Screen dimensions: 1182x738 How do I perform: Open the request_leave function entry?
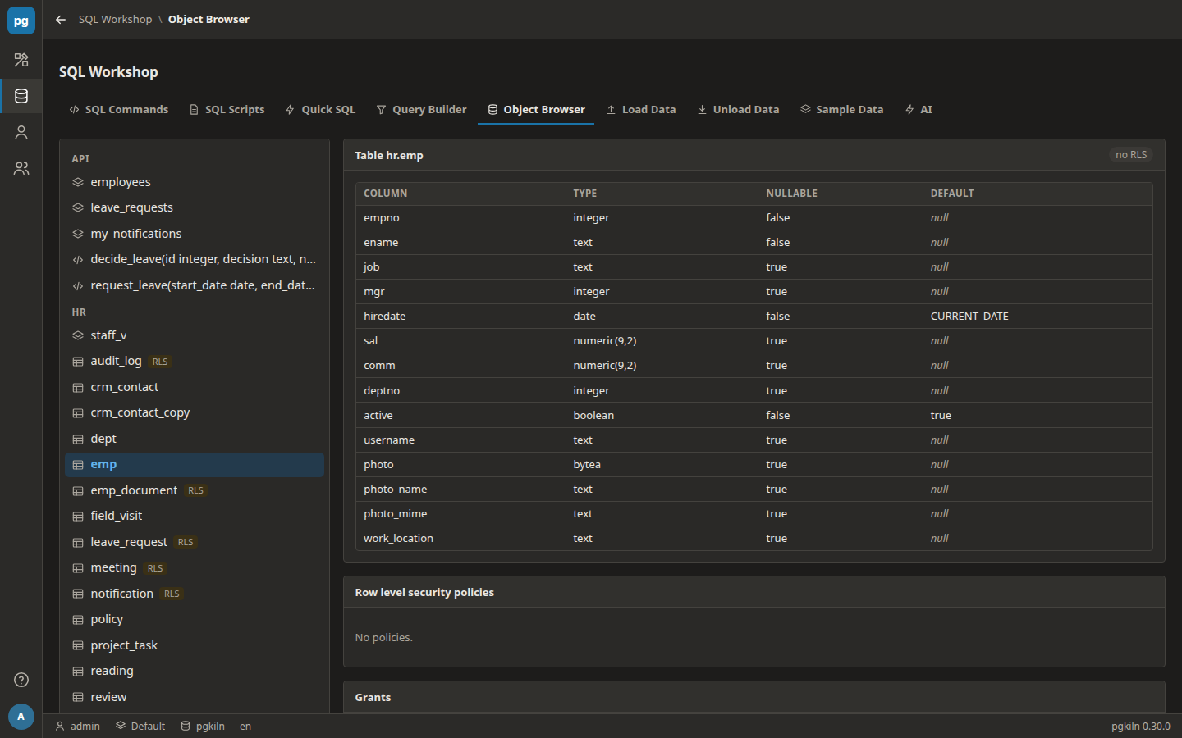click(x=195, y=285)
